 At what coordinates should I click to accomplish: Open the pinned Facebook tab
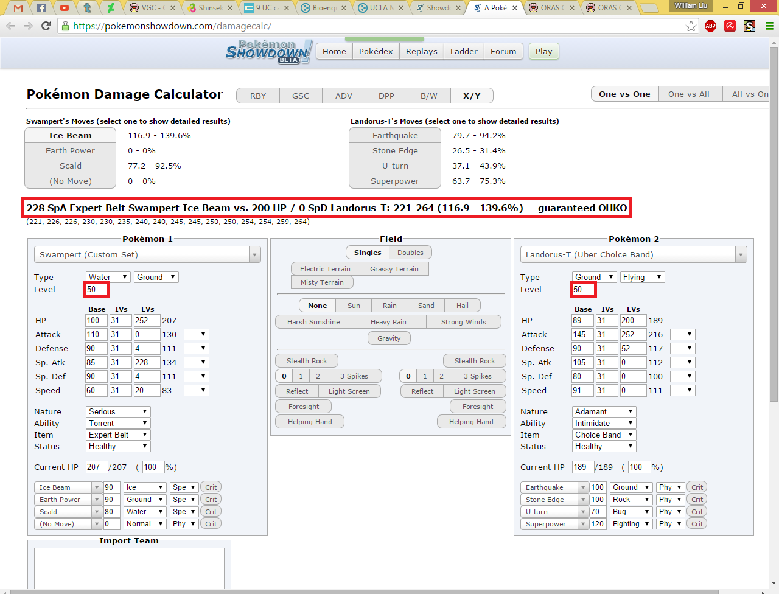41,8
